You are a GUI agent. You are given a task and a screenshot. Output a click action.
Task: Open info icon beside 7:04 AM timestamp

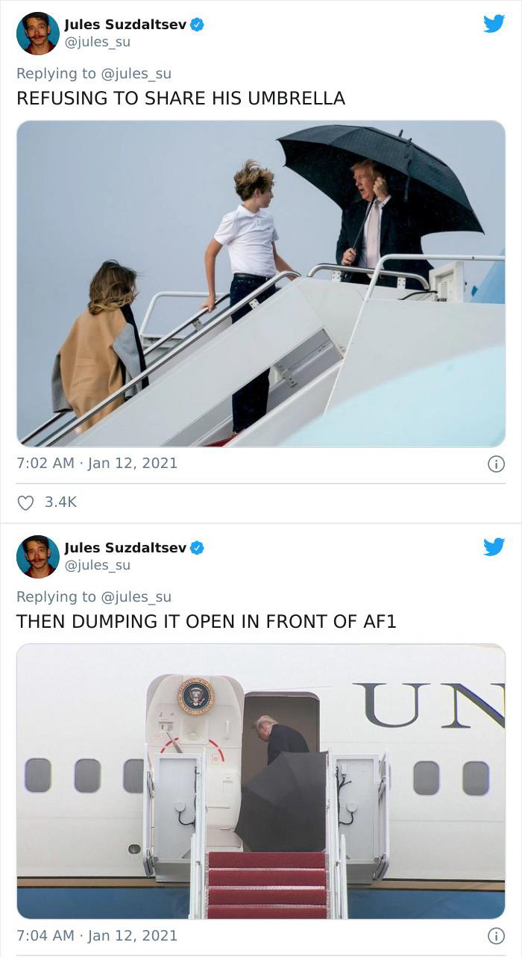[x=496, y=935]
